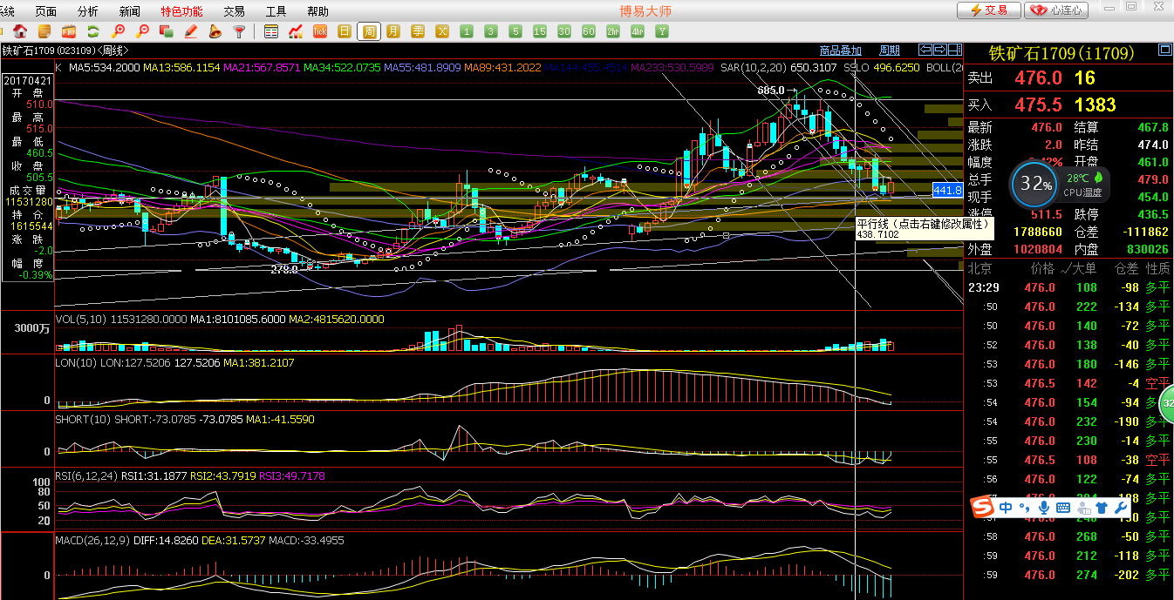Click the 商品叠加 link
Viewport: 1174px width, 600px height.
(841, 51)
